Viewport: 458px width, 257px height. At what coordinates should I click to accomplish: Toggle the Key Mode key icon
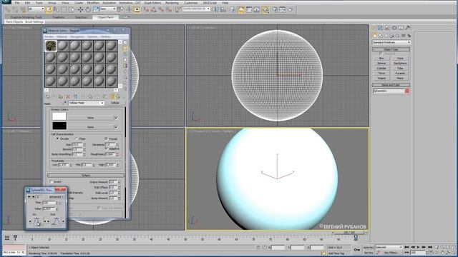(x=357, y=250)
